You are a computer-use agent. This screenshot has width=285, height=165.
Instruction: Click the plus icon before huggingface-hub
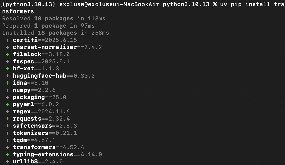(7, 76)
